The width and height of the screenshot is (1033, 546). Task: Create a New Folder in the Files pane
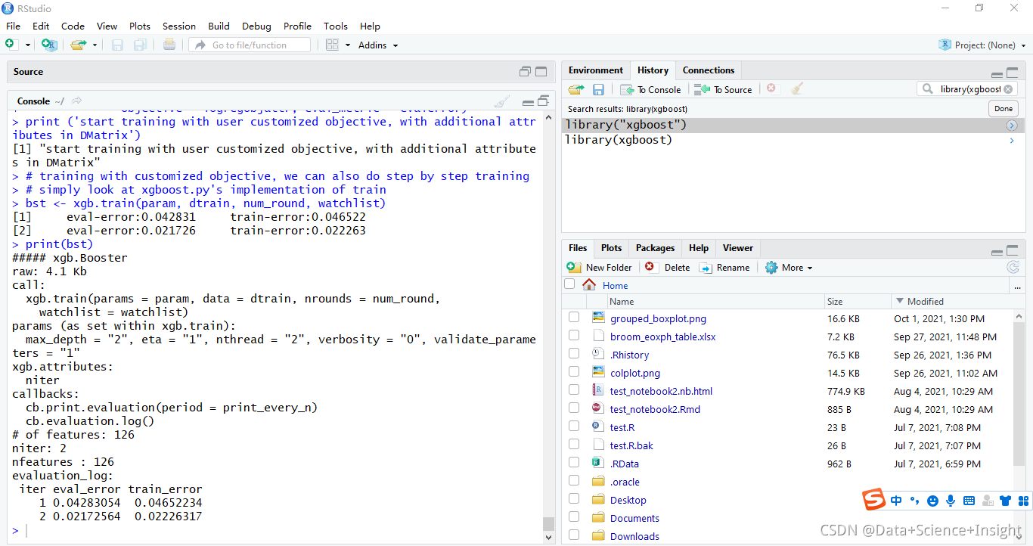pos(599,267)
